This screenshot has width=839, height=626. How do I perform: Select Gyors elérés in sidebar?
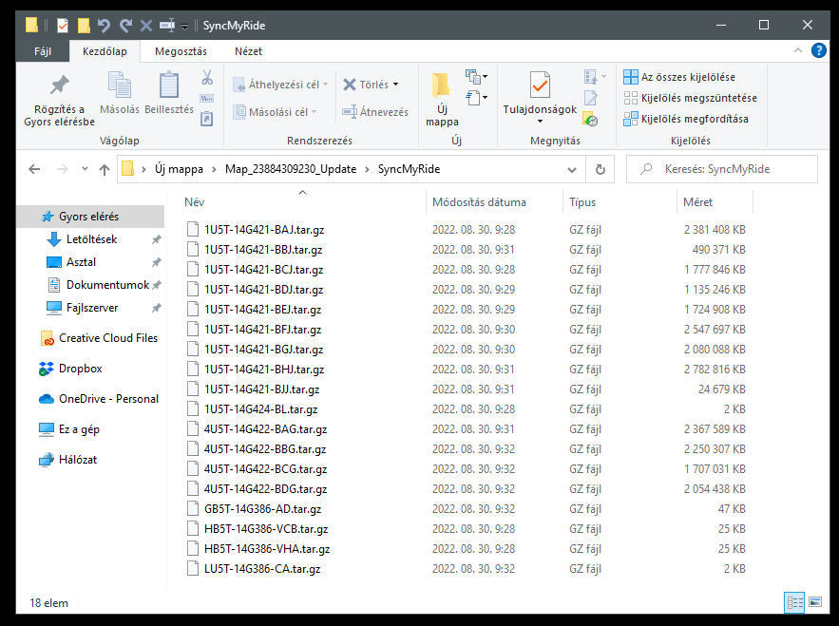coord(91,217)
